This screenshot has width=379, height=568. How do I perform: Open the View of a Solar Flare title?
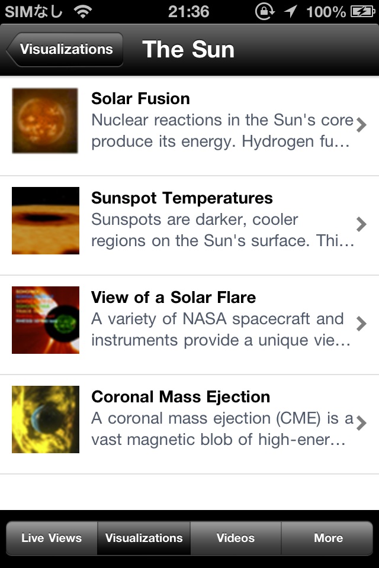[174, 298]
